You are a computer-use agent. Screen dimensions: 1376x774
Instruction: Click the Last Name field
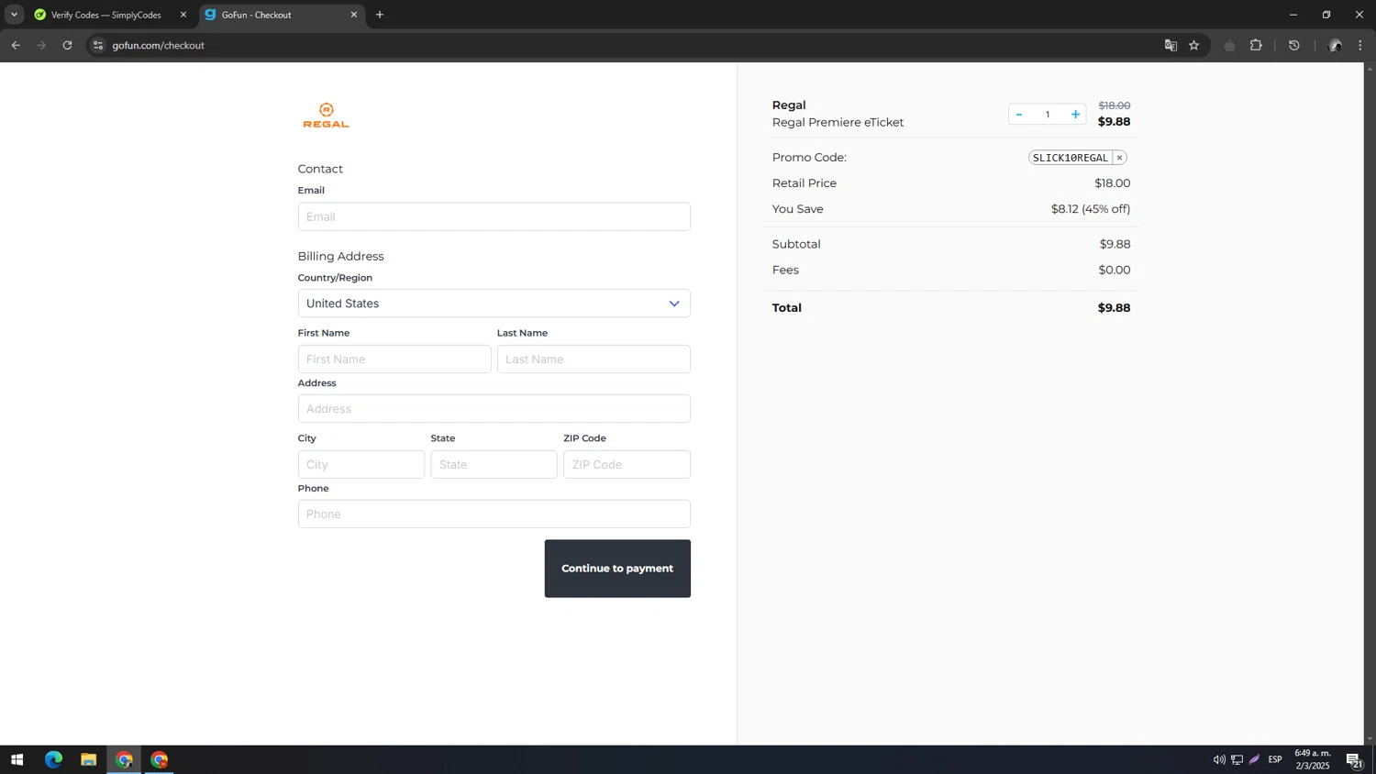(594, 359)
